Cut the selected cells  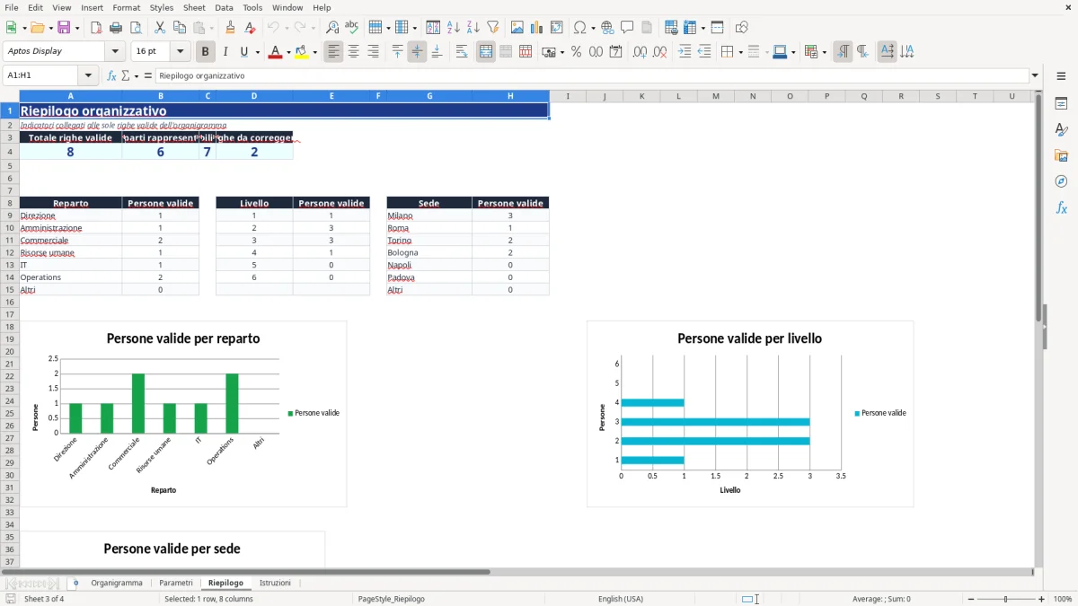click(160, 28)
